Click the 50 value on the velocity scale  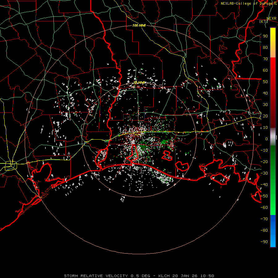pos(265,82)
